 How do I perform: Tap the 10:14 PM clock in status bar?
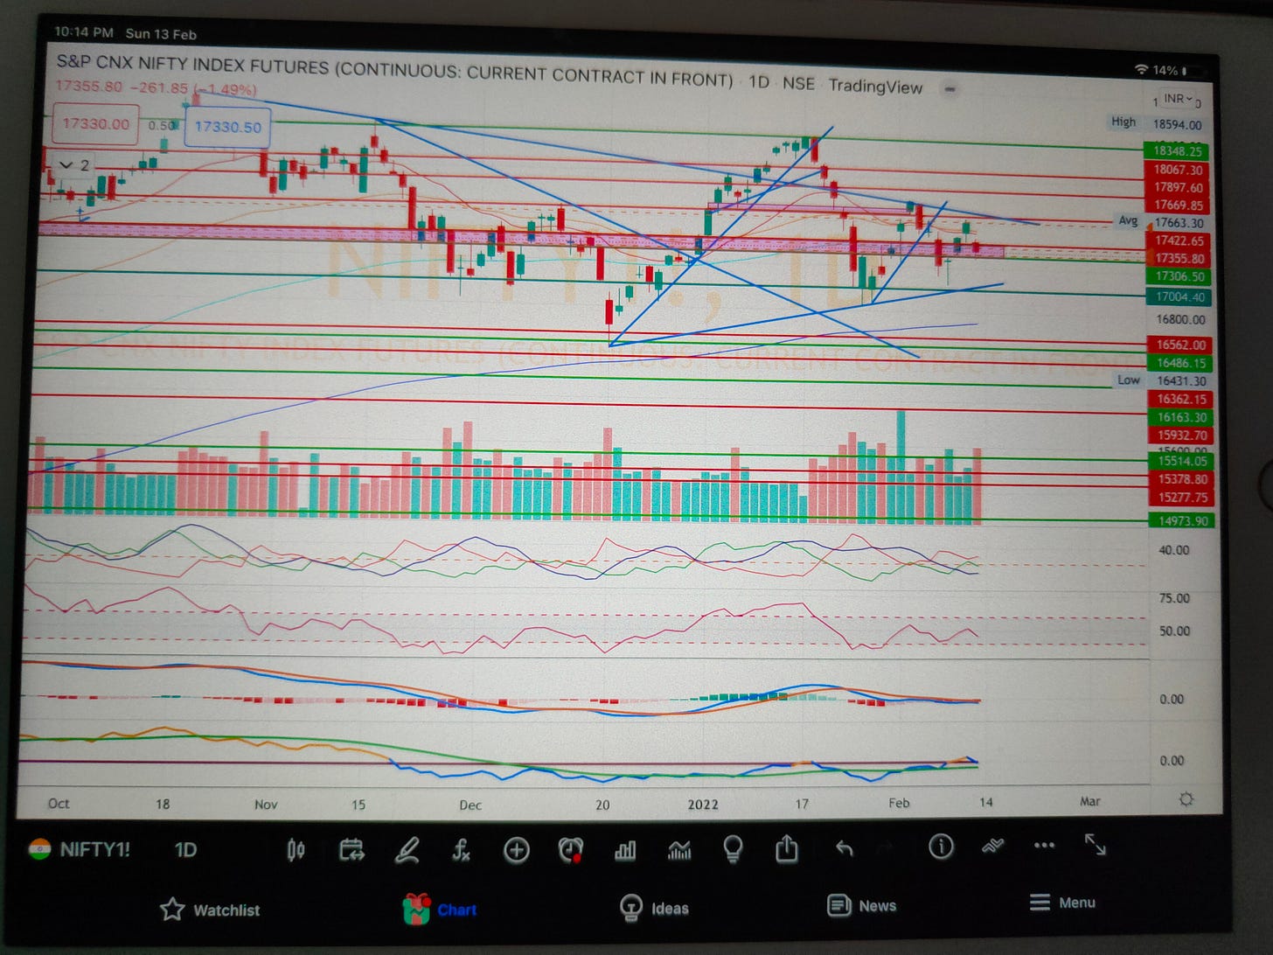(x=84, y=32)
